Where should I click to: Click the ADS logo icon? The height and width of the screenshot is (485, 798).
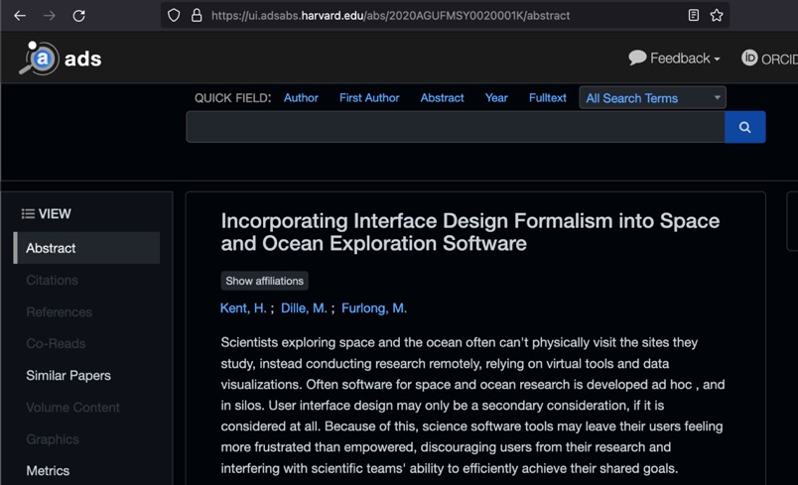point(40,59)
